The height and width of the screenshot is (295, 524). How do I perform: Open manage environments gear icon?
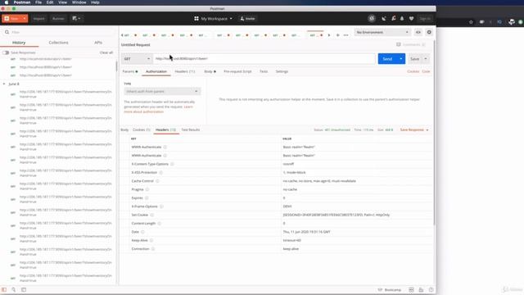(429, 32)
